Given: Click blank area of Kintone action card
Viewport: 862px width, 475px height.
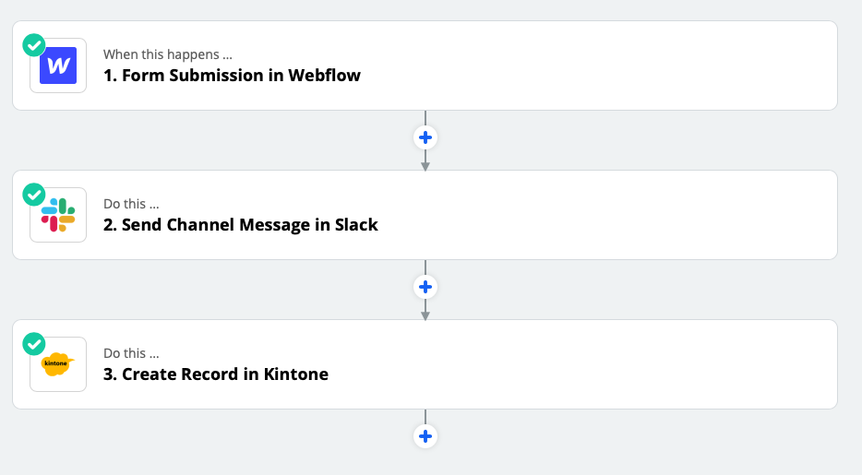Looking at the screenshot, I should pyautogui.click(x=600, y=365).
